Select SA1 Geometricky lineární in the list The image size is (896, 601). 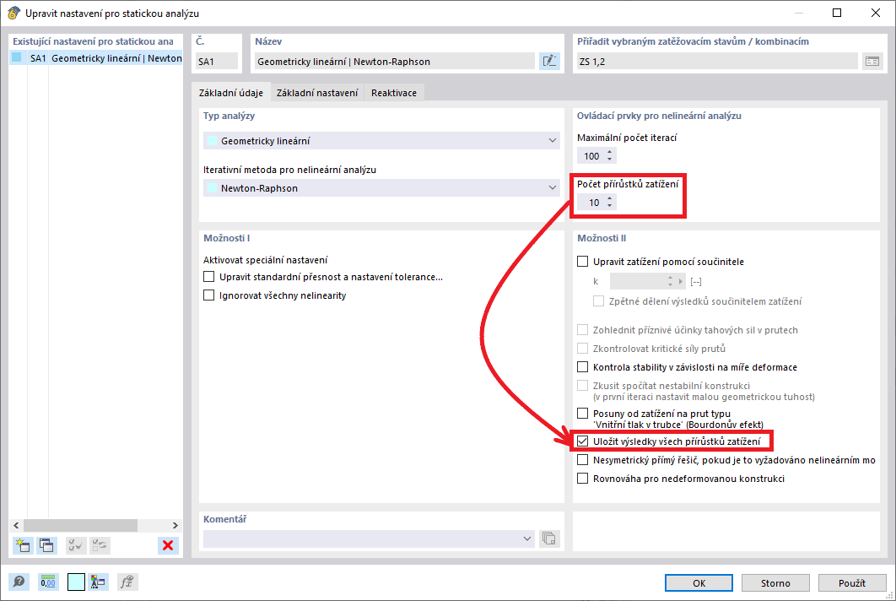93,58
